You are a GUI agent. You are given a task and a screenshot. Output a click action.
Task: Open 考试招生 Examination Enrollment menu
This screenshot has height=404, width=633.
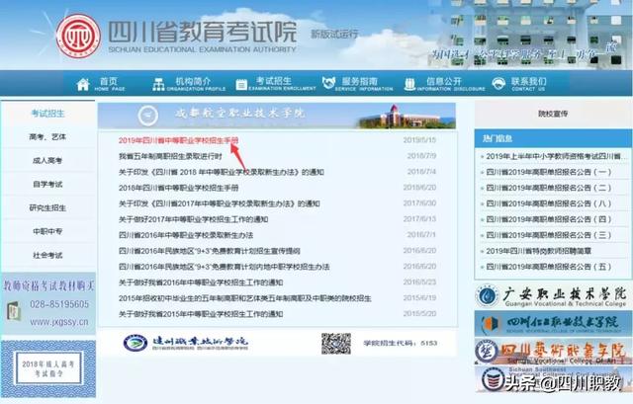pos(276,84)
